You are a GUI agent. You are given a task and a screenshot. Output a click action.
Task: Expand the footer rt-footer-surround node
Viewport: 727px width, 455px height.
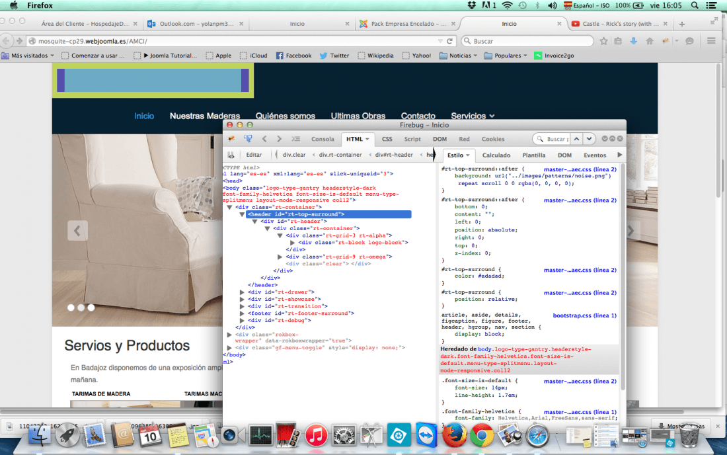point(242,313)
